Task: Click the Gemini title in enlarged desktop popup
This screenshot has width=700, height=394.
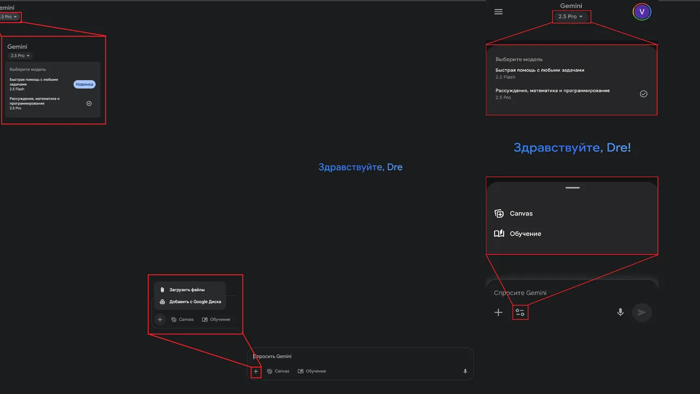Action: point(17,47)
